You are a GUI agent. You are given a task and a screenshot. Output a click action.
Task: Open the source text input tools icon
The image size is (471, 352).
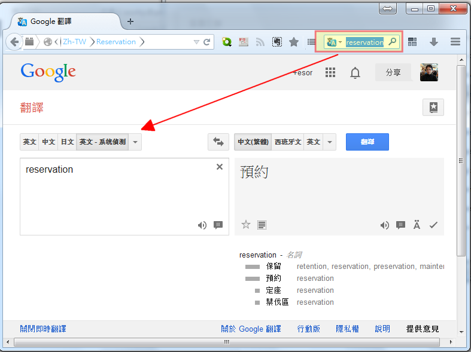pos(218,225)
